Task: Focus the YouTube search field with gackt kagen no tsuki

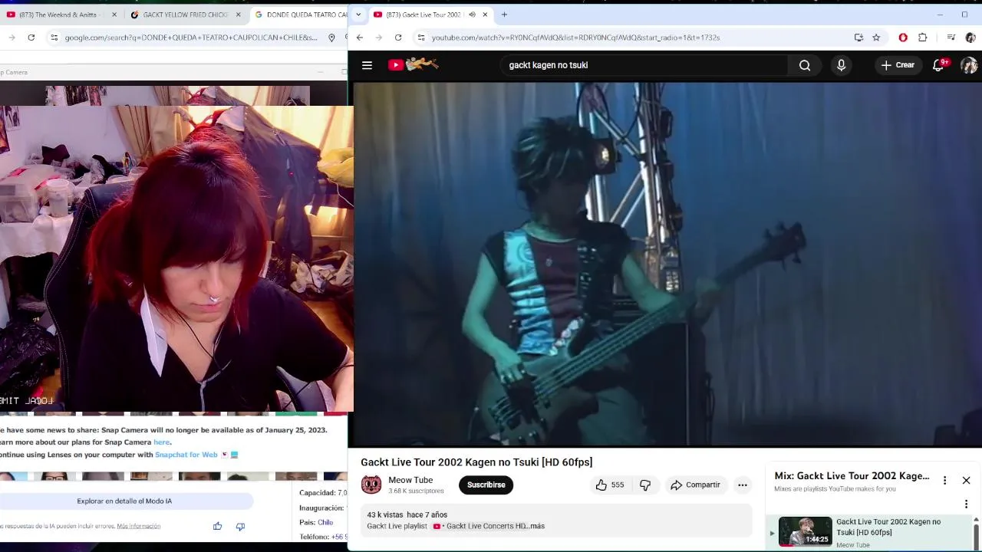Action: (x=644, y=65)
